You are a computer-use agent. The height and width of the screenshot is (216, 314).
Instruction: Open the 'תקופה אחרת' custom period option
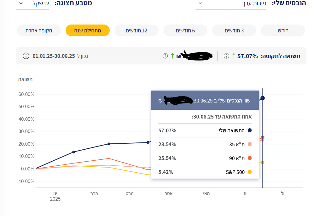(x=39, y=30)
